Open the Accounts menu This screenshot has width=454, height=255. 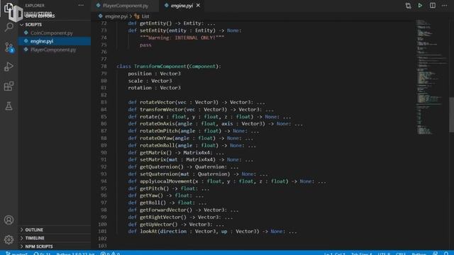[x=9, y=220]
